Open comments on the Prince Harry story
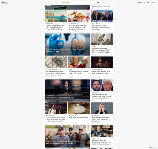Viewport: 158px width, 149px height. pos(53,146)
